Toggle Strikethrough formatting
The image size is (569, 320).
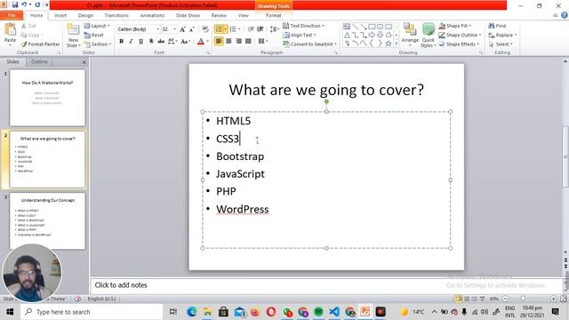click(x=161, y=42)
